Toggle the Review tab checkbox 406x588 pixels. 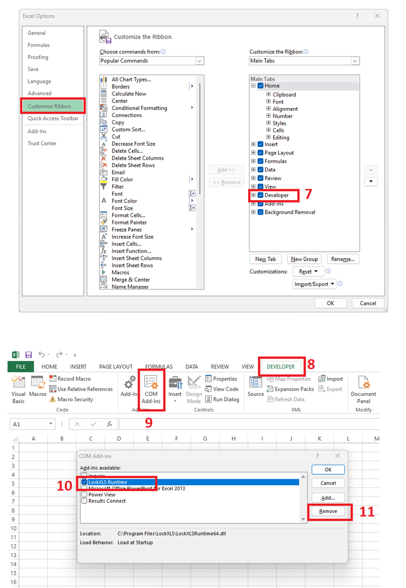click(260, 178)
